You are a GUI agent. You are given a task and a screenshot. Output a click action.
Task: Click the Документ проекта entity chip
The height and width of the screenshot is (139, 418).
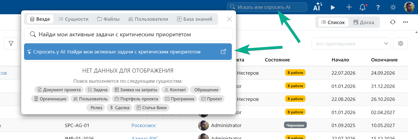pos(59,90)
